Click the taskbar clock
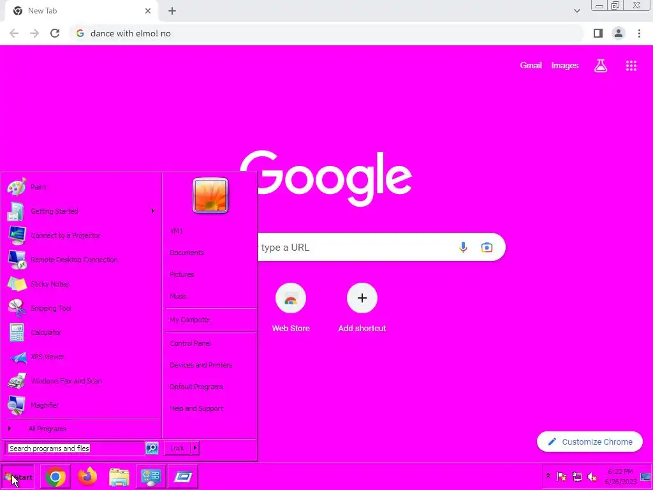The width and height of the screenshot is (653, 490). pyautogui.click(x=620, y=477)
